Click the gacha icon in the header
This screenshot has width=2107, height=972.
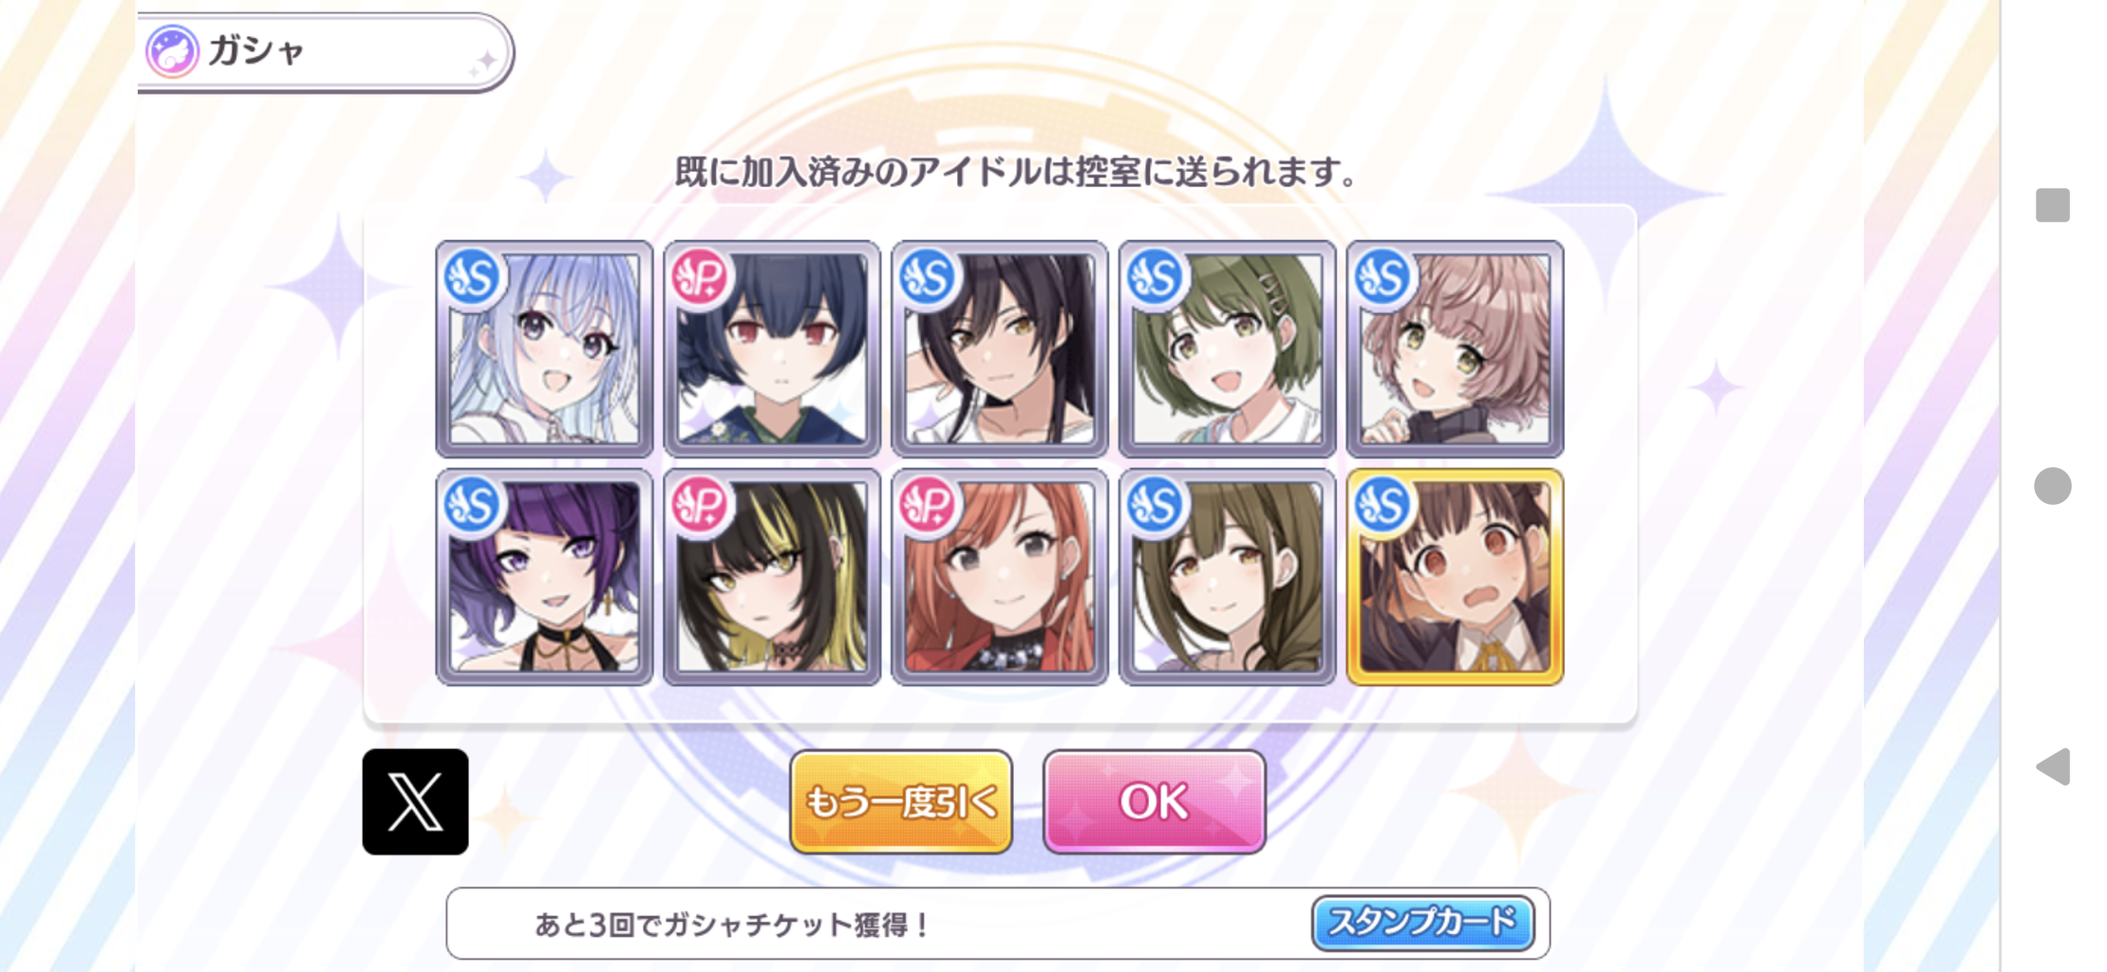click(x=172, y=51)
